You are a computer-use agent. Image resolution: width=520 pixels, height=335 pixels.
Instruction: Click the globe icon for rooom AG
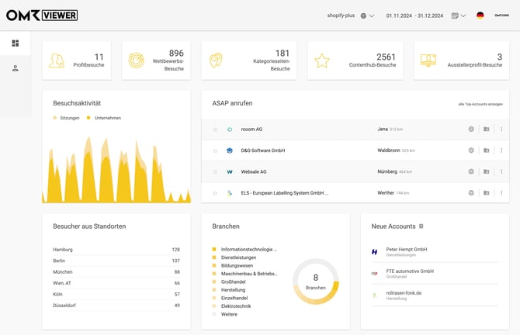[x=471, y=129]
